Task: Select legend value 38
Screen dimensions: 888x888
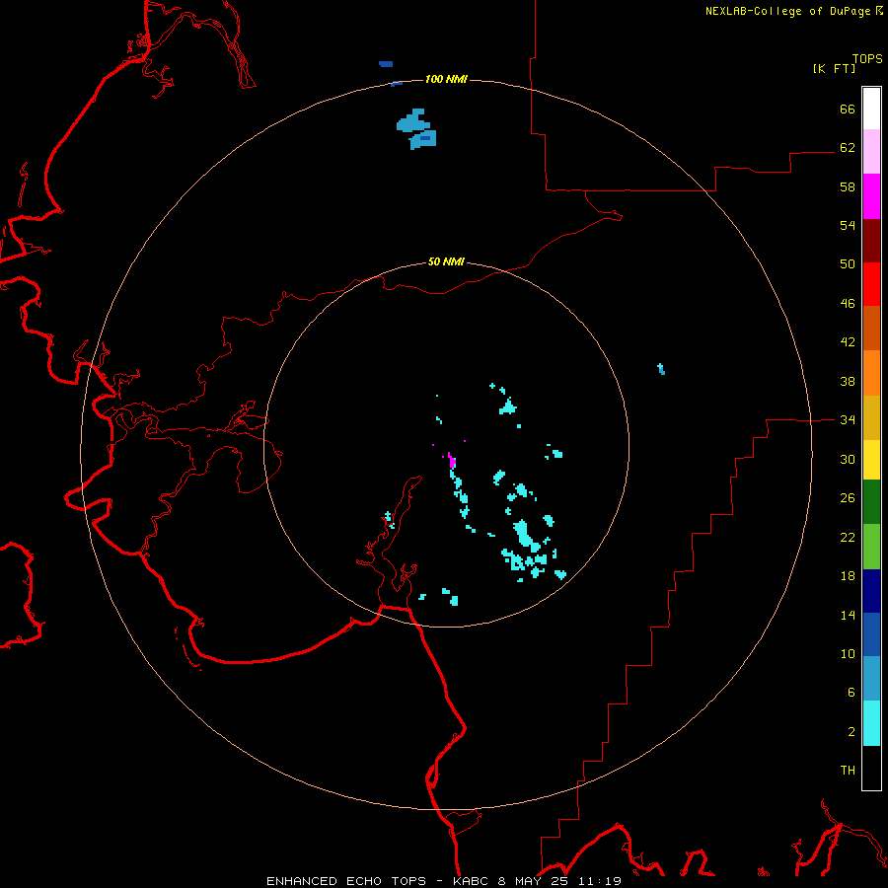Action: pos(848,381)
